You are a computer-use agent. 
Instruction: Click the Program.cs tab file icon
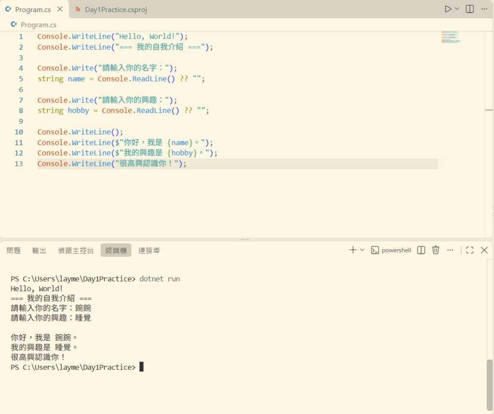pos(9,10)
